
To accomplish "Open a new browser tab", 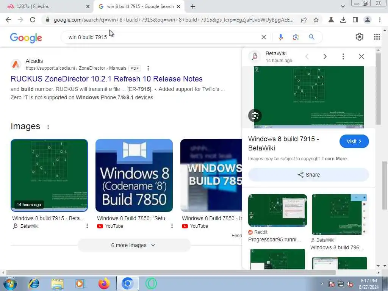I will pyautogui.click(x=193, y=6).
